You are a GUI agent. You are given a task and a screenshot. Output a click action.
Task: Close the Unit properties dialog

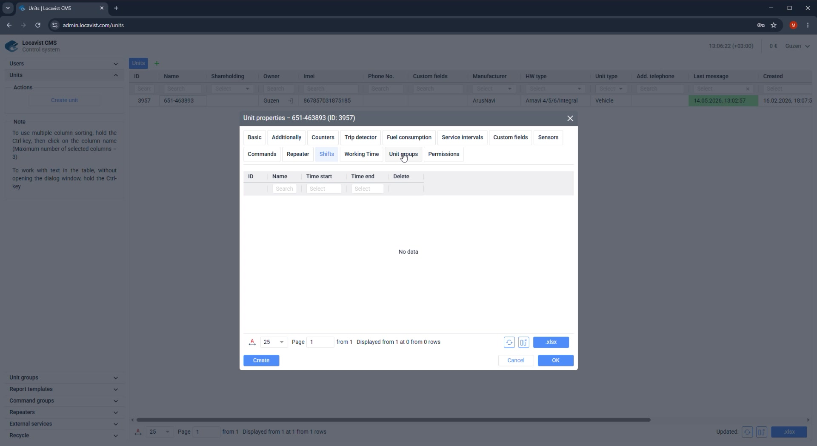570,118
